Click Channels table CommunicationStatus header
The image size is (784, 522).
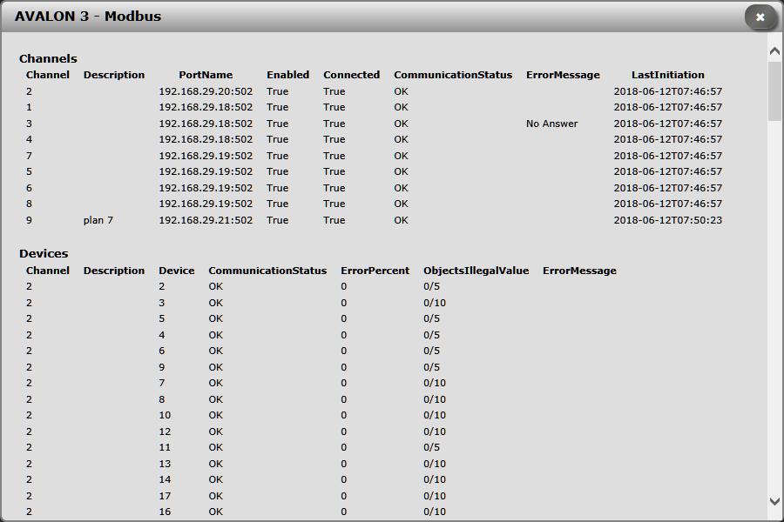pos(452,75)
